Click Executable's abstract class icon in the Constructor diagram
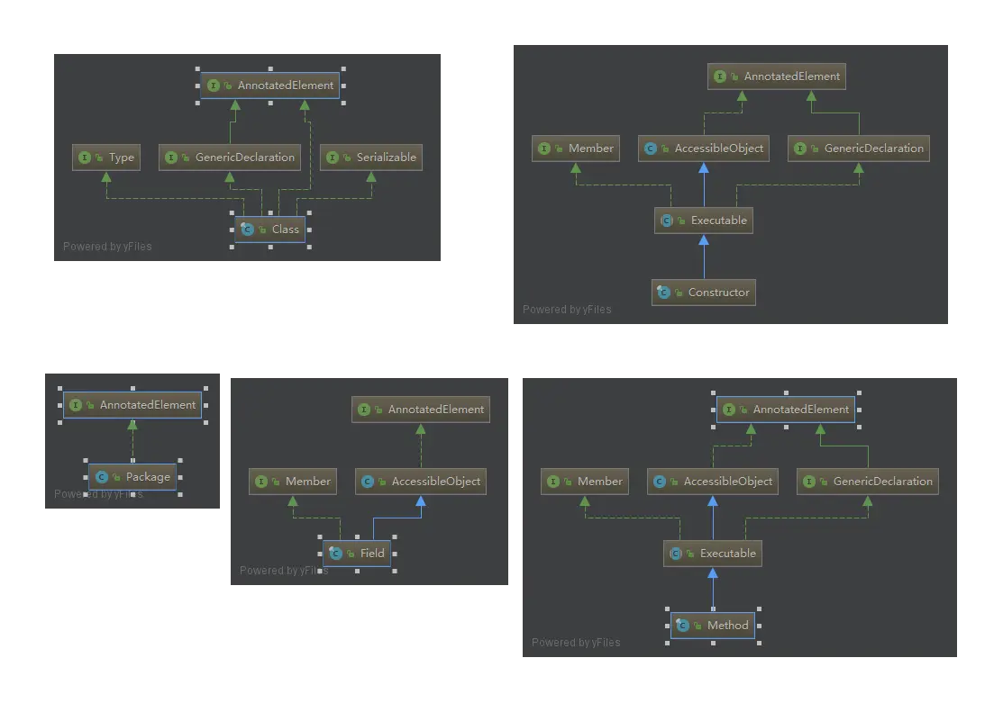This screenshot has height=703, width=1003. [666, 221]
